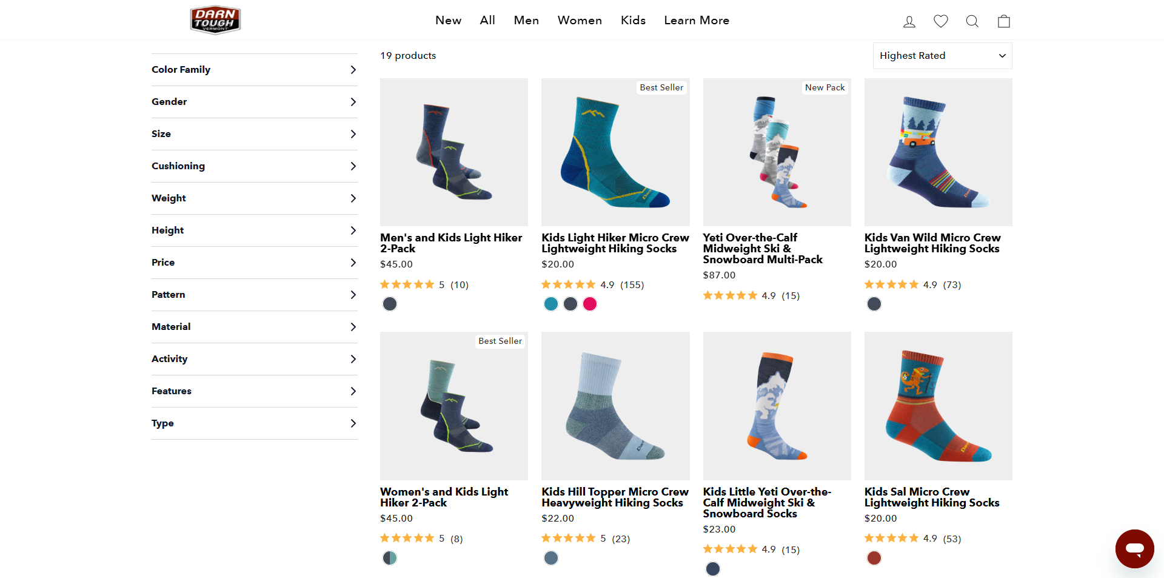Viewport: 1164px width, 578px height.
Task: Choose red swatch under Kids Sal Micro Crew
Action: click(x=874, y=558)
